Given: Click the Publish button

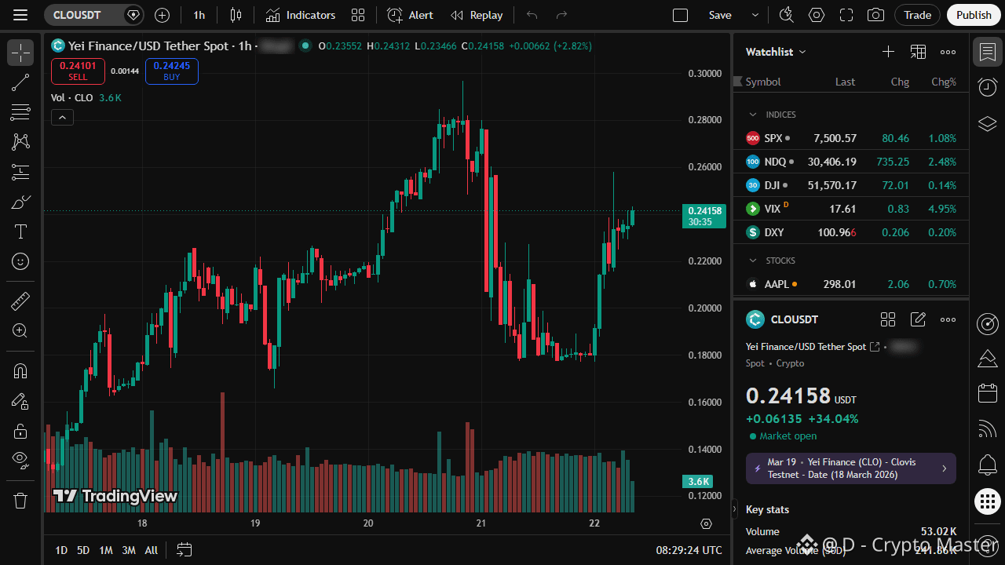Looking at the screenshot, I should click(974, 15).
